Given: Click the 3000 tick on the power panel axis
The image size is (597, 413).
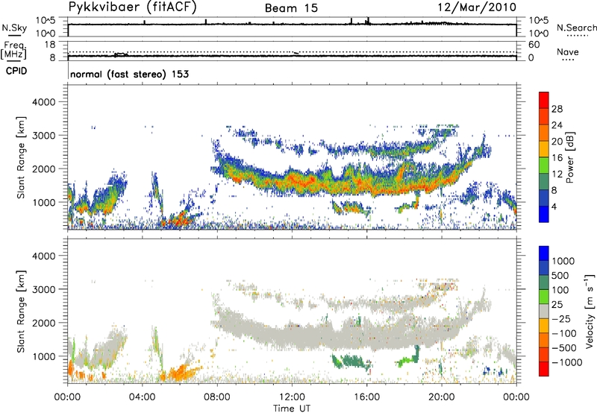Looking at the screenshot, I should (44, 136).
